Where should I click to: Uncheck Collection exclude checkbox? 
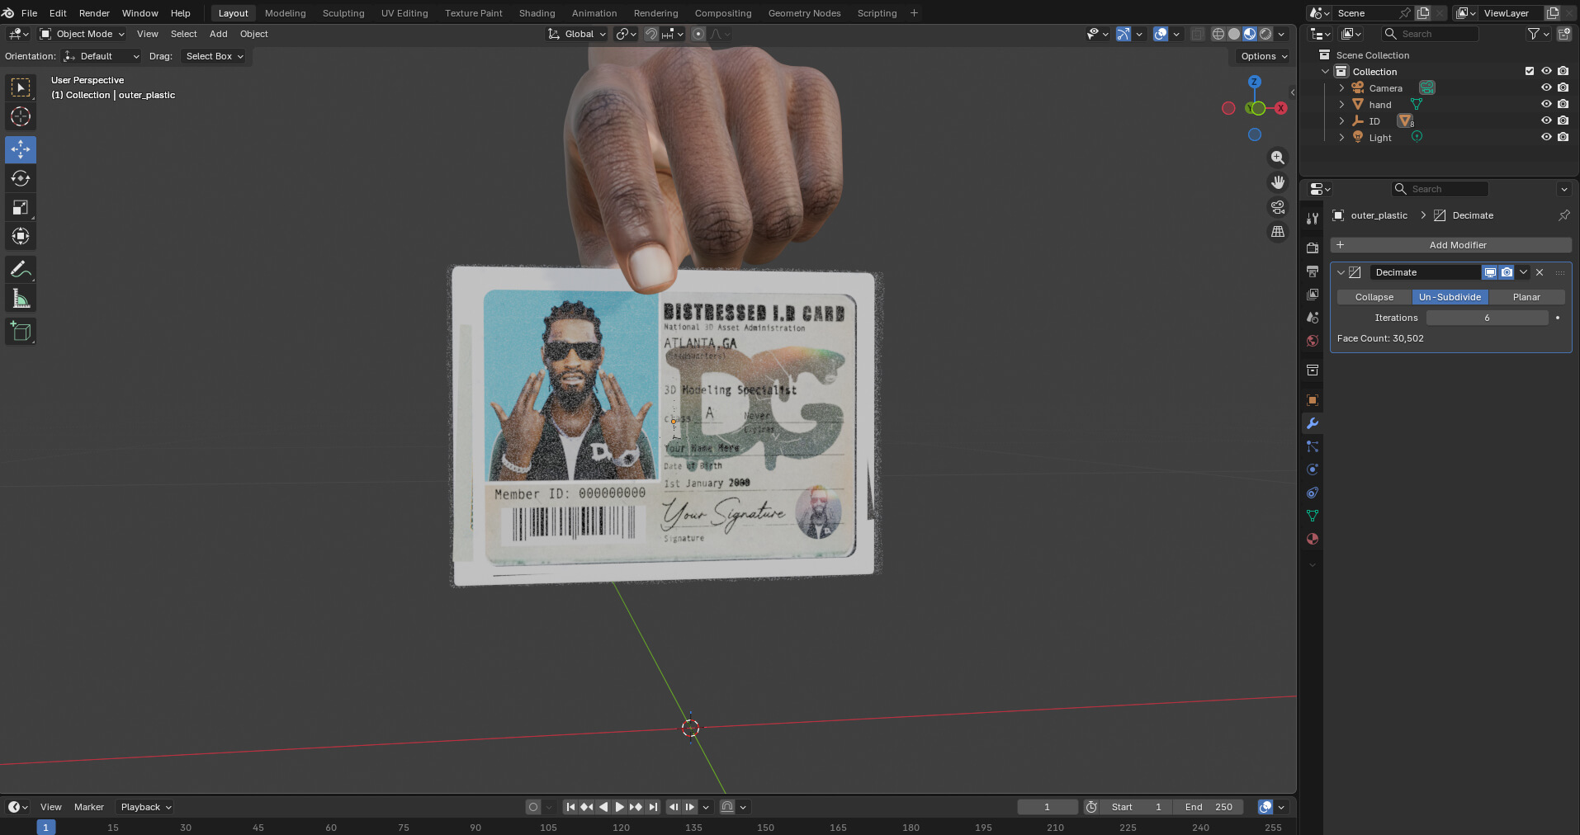[x=1530, y=71]
